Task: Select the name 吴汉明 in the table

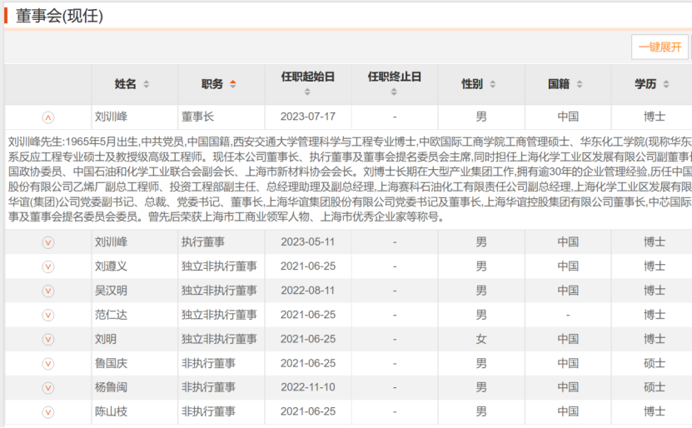Action: [111, 291]
